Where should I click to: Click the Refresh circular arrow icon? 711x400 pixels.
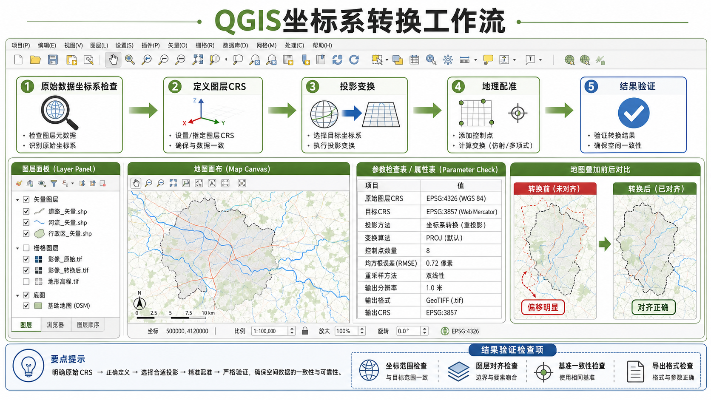pos(354,60)
